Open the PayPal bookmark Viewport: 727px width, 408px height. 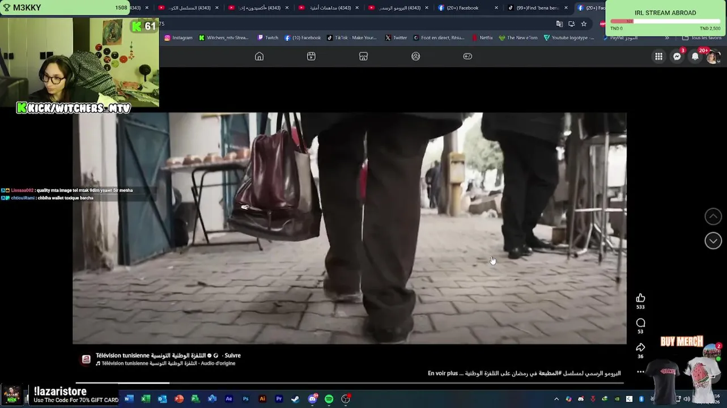pyautogui.click(x=619, y=38)
